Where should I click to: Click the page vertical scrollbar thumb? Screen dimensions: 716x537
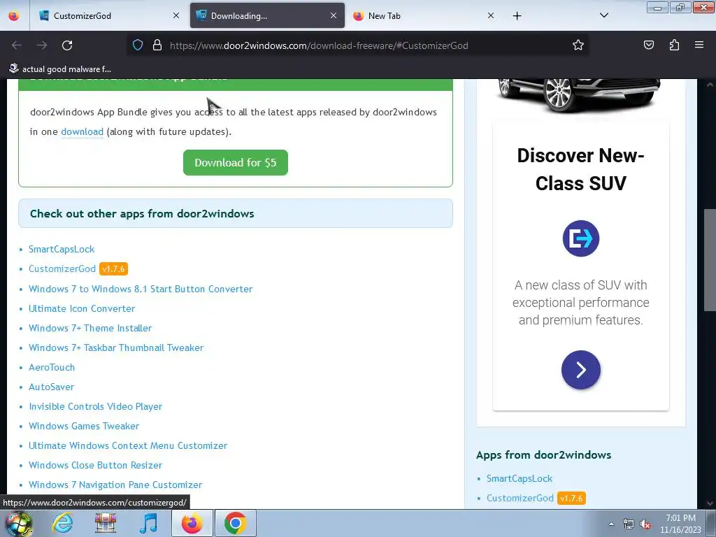(710, 259)
